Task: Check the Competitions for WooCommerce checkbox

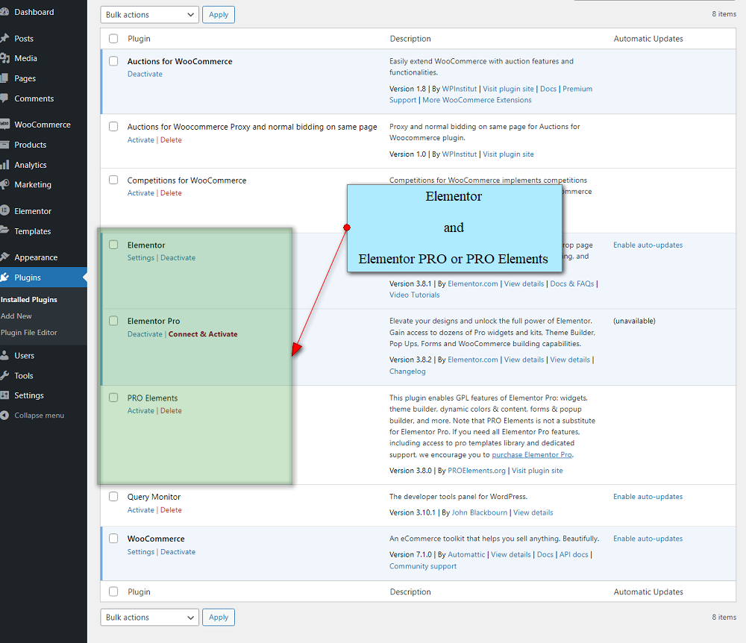Action: [113, 180]
